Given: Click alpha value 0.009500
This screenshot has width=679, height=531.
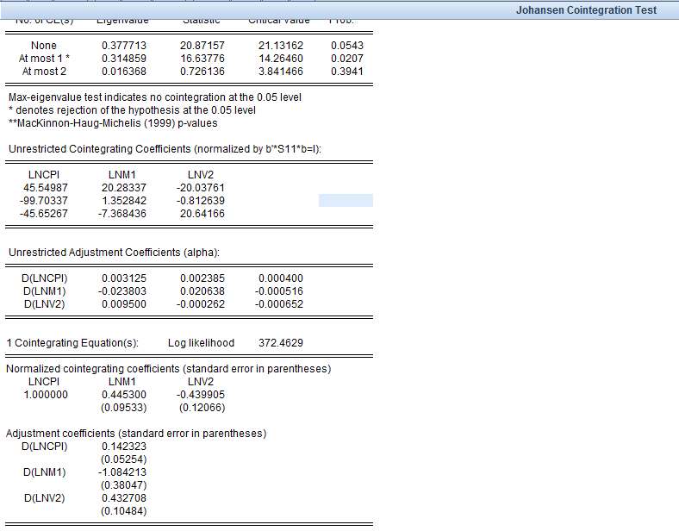Looking at the screenshot, I should click(x=124, y=304).
